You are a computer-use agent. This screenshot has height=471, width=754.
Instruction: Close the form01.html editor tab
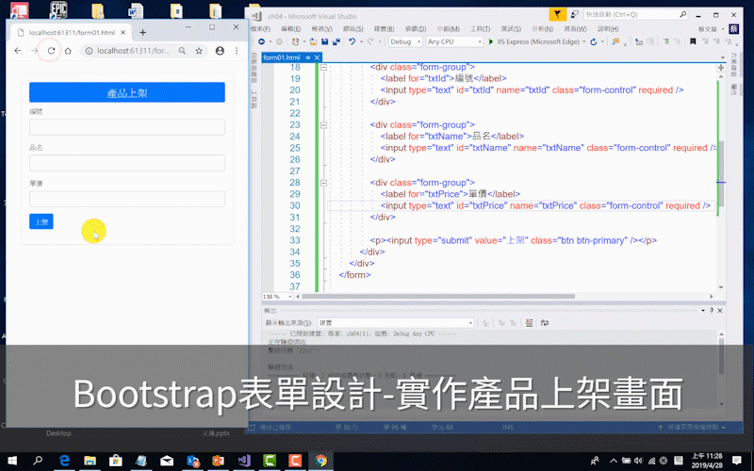[x=317, y=57]
